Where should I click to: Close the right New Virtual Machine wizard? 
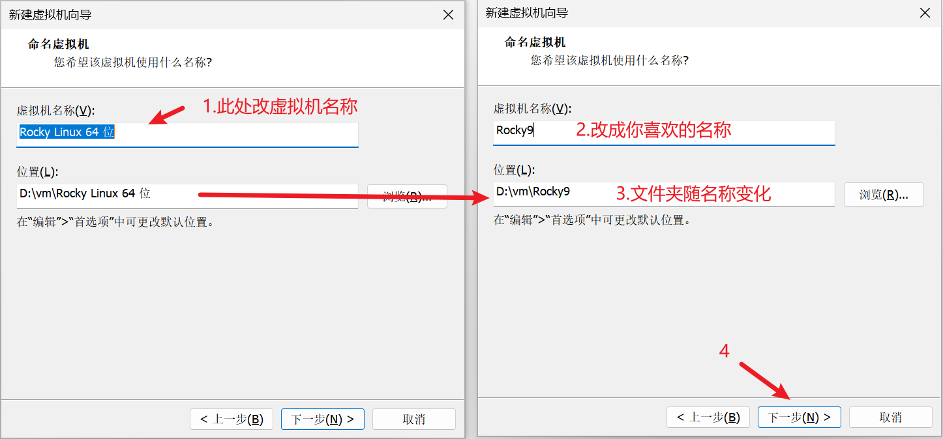click(x=925, y=13)
